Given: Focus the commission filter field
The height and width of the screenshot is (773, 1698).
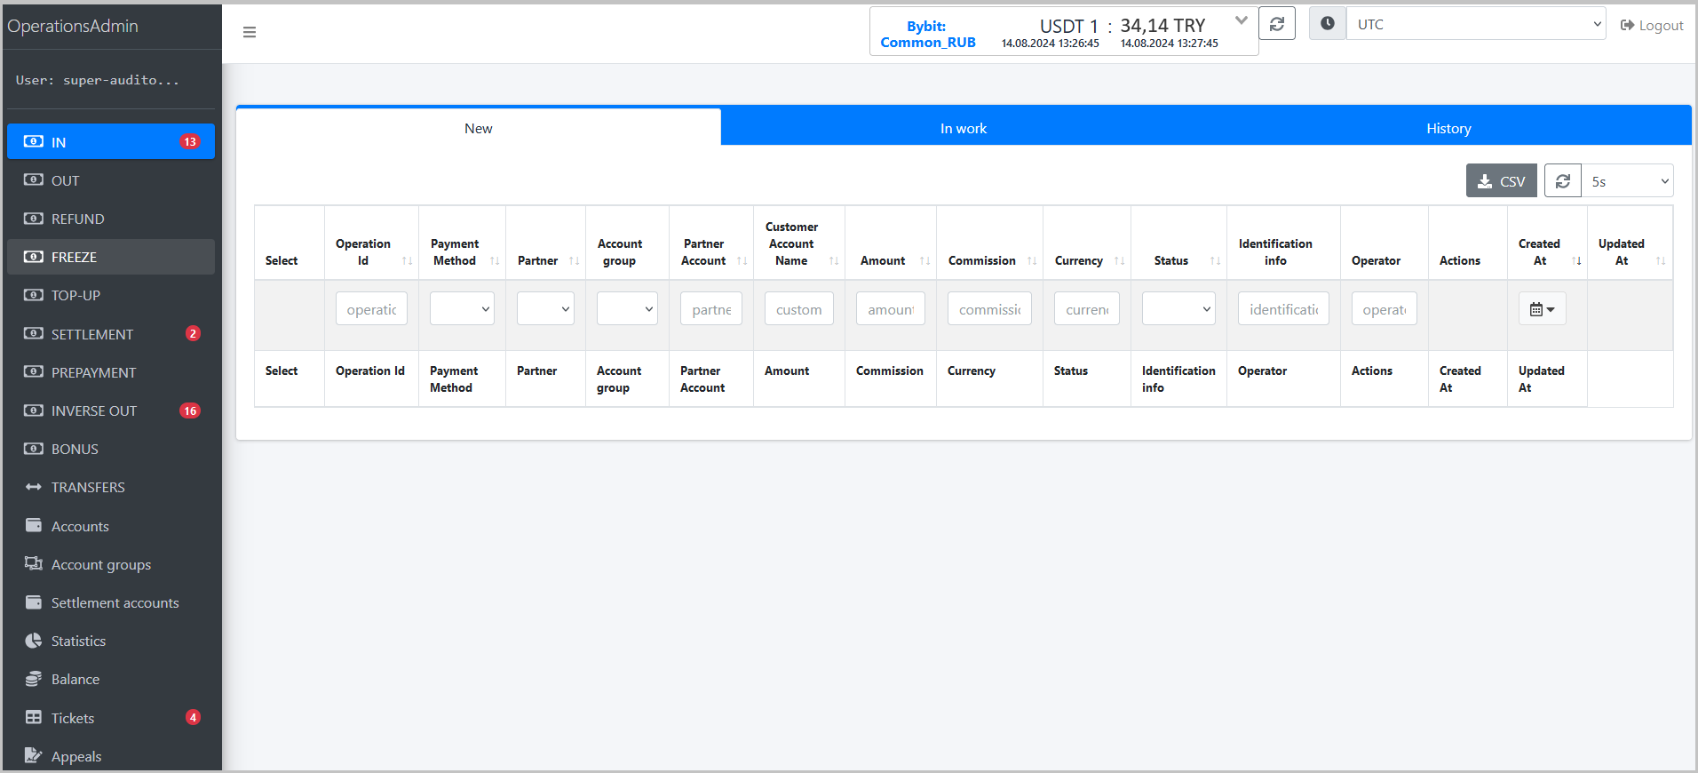Looking at the screenshot, I should point(989,309).
